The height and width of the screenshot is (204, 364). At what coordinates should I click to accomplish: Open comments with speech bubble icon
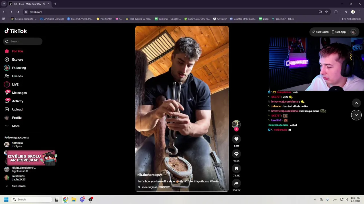pyautogui.click(x=236, y=154)
